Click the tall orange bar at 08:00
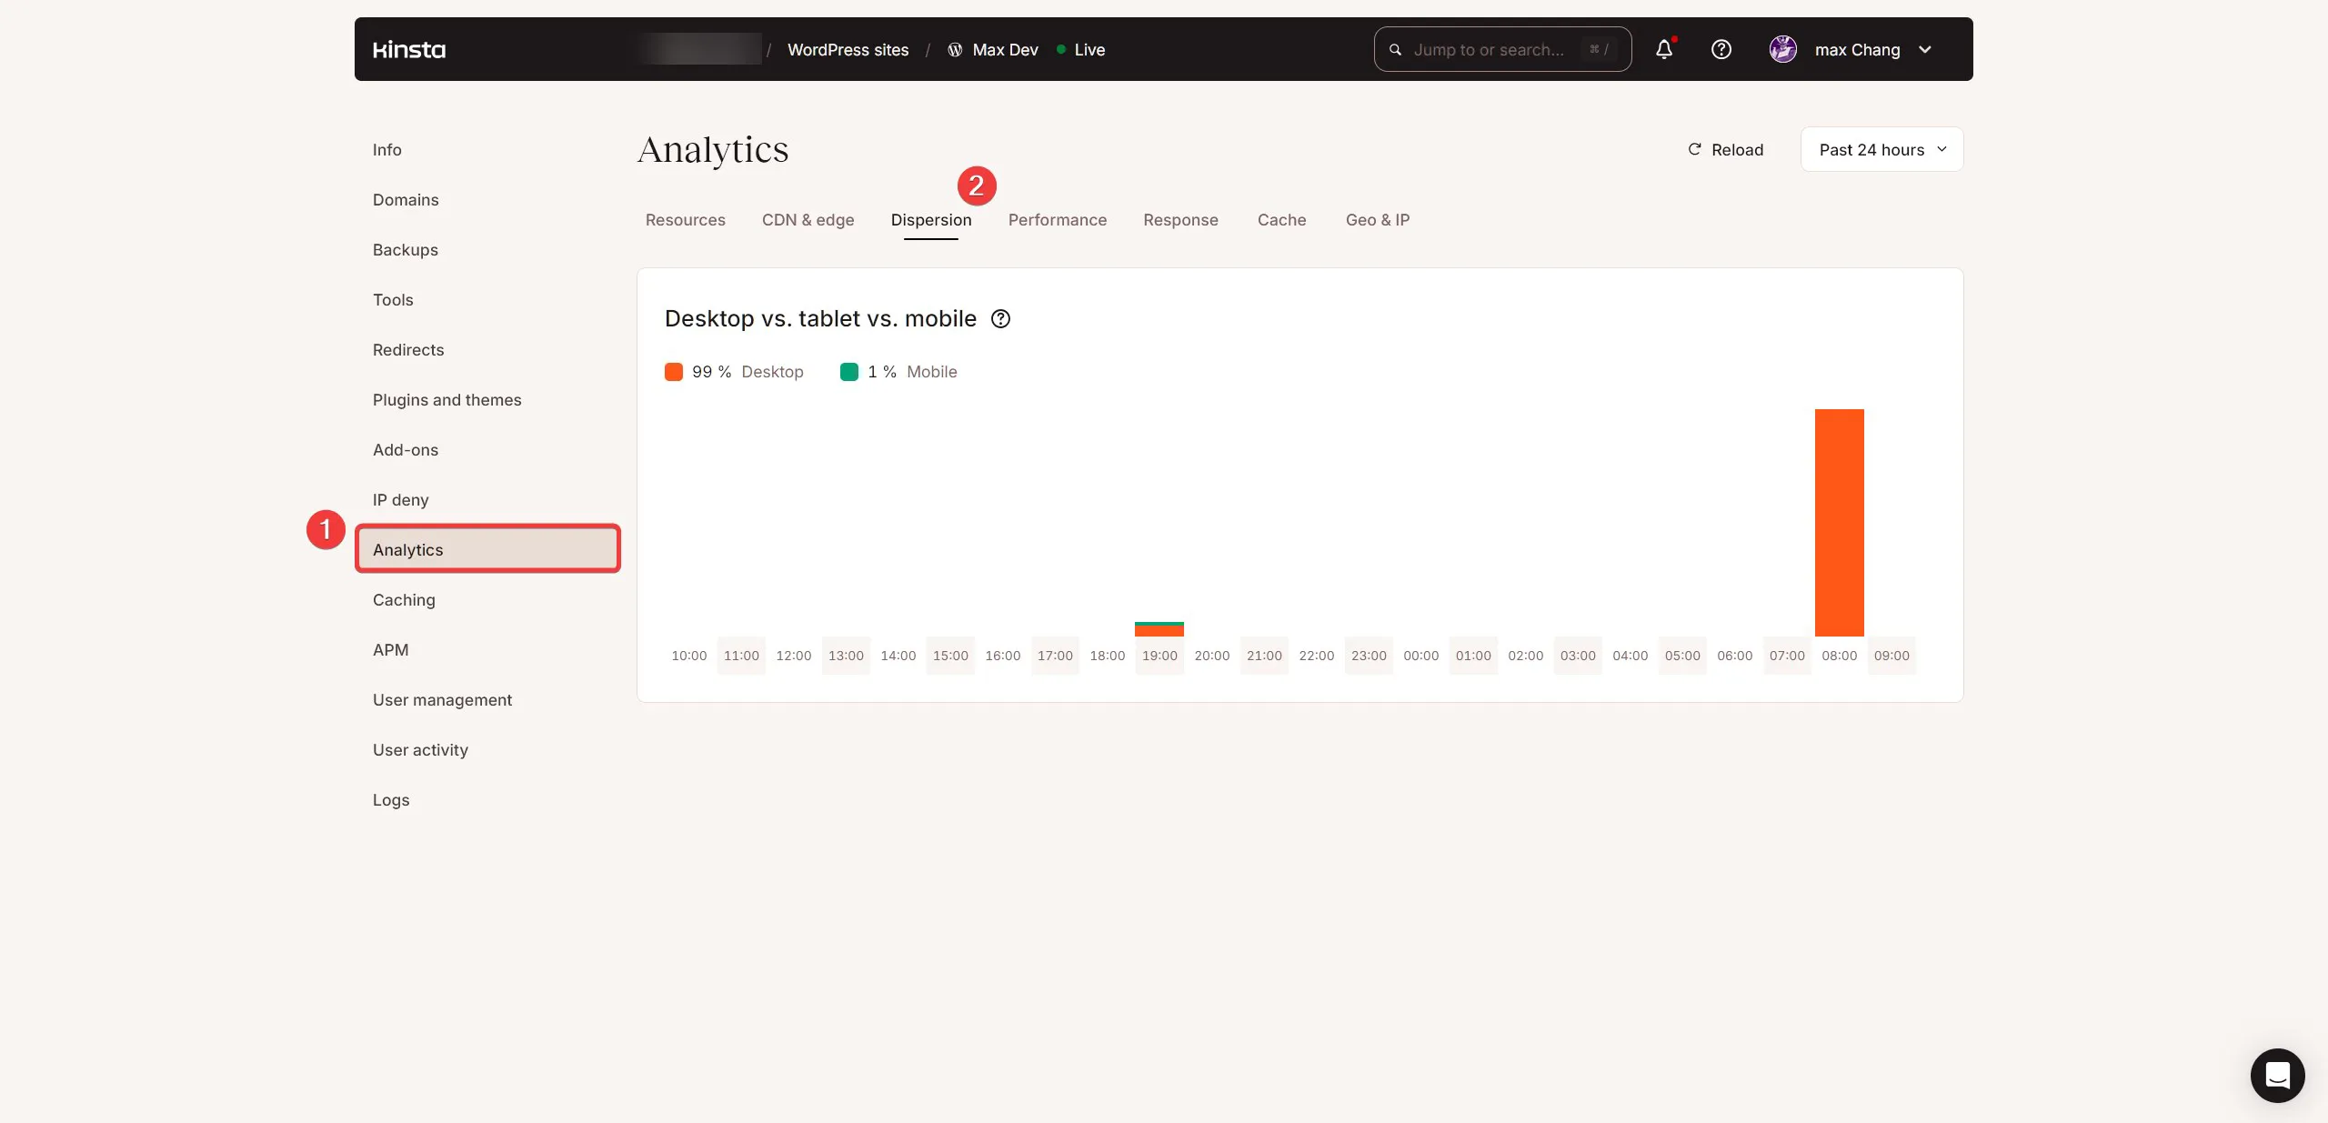This screenshot has width=2328, height=1123. (x=1839, y=523)
